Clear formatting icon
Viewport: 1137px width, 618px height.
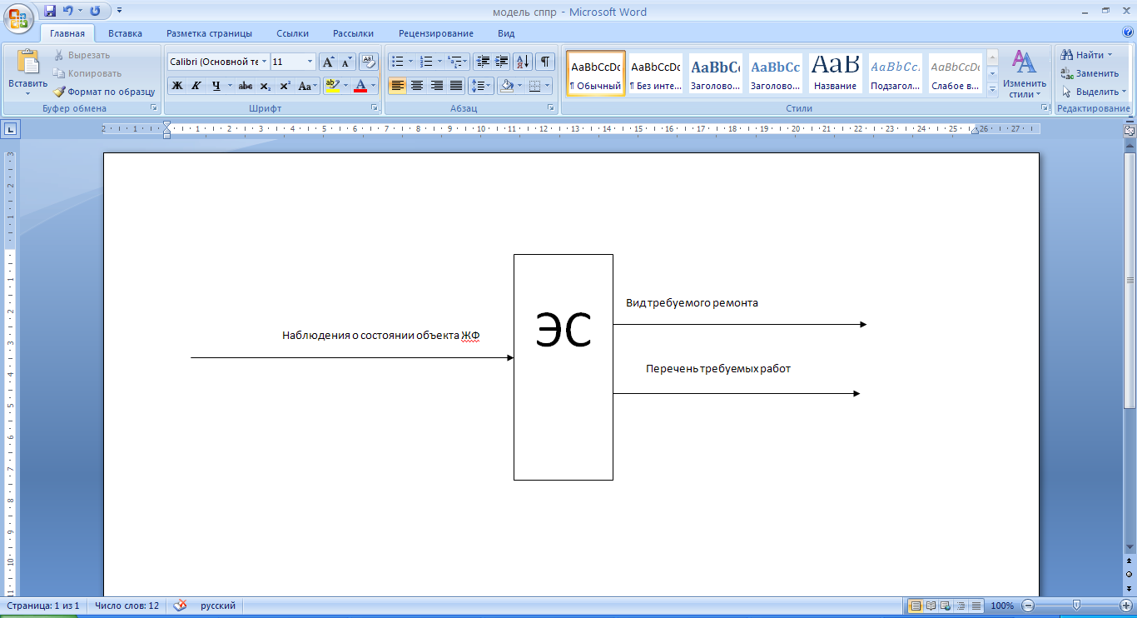369,62
